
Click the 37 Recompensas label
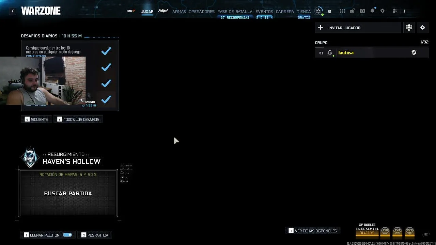pos(235,18)
